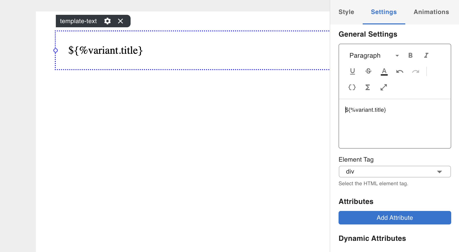Redo the last text edit

415,71
